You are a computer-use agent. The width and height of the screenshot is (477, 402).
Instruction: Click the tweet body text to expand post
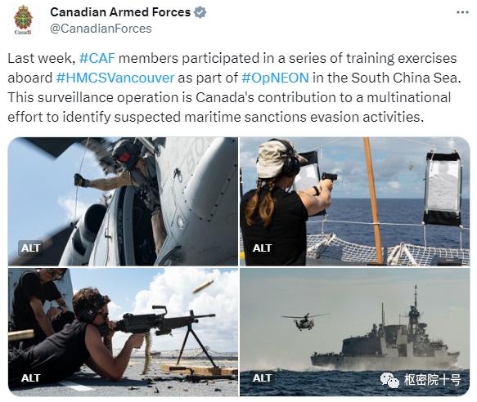(x=234, y=87)
